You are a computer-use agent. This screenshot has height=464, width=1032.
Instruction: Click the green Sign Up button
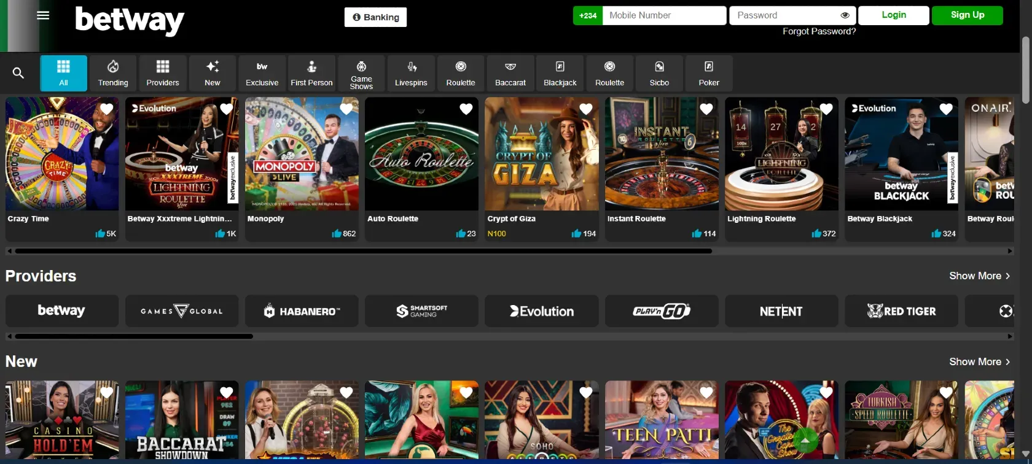pyautogui.click(x=968, y=15)
